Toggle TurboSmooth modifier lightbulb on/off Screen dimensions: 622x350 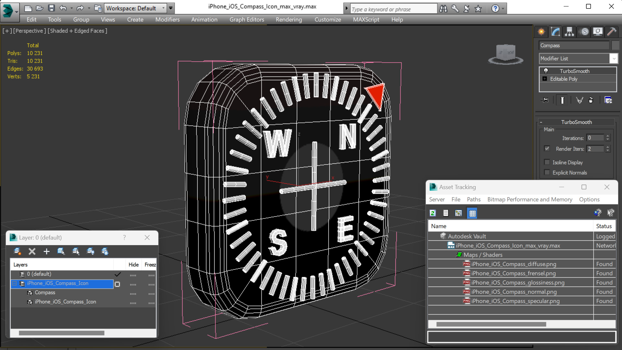click(x=546, y=71)
